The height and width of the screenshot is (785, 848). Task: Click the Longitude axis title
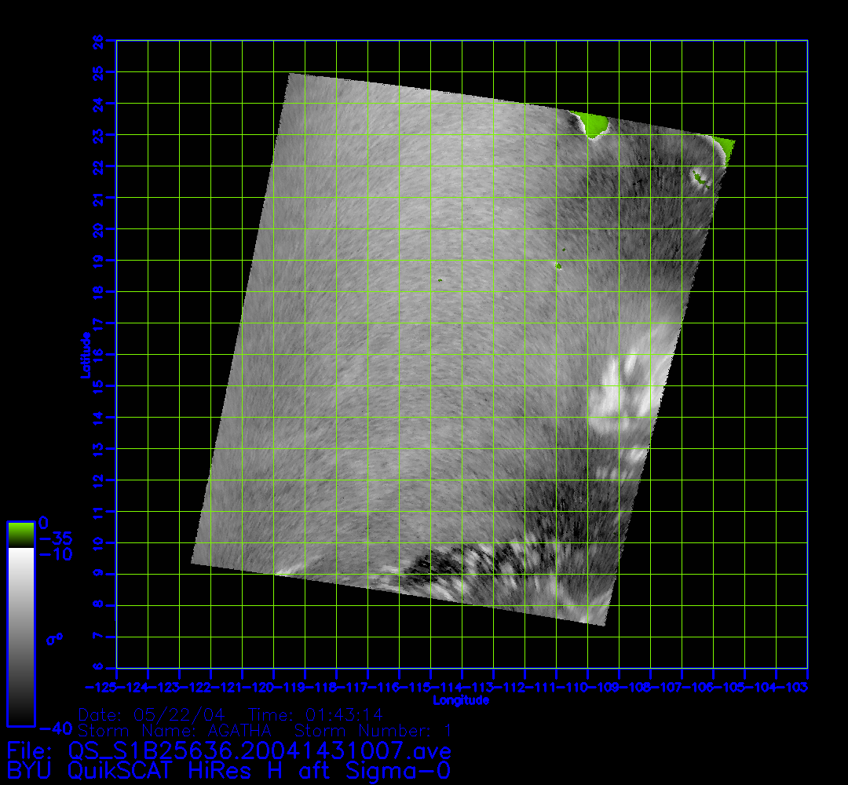click(x=461, y=699)
